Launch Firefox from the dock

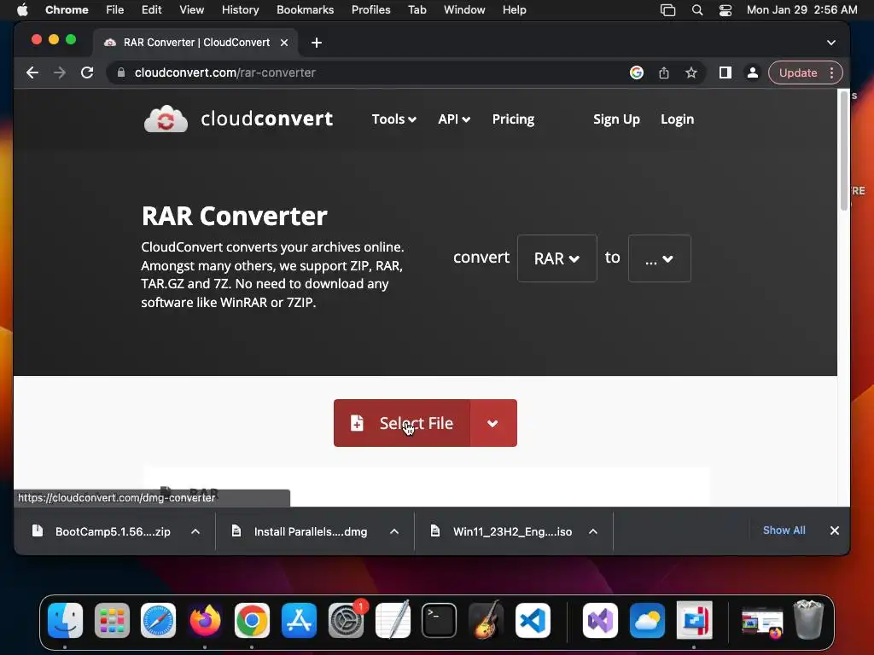(x=205, y=621)
